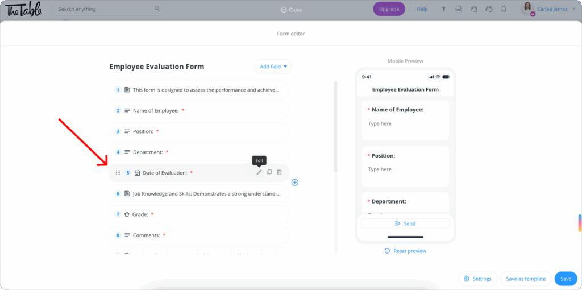Image resolution: width=582 pixels, height=290 pixels.
Task: Click the accessibility person icon in header
Action: (x=443, y=9)
